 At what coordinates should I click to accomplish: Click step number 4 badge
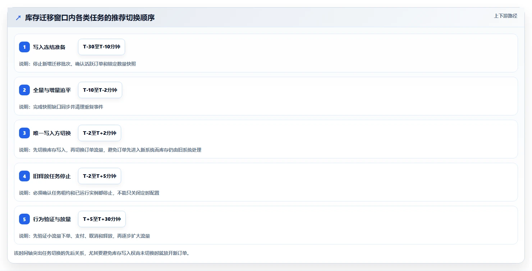(x=24, y=176)
